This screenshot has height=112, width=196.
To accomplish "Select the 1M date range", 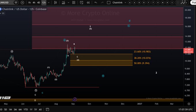I will pyautogui.click(x=10, y=109).
